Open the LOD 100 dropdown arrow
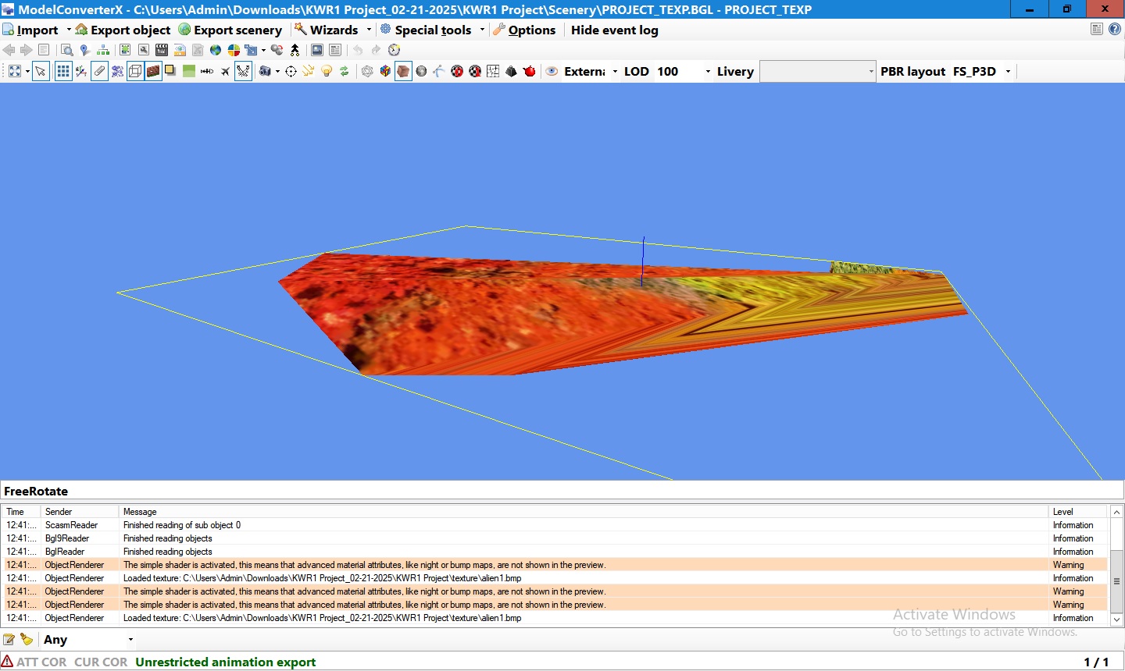 [708, 71]
